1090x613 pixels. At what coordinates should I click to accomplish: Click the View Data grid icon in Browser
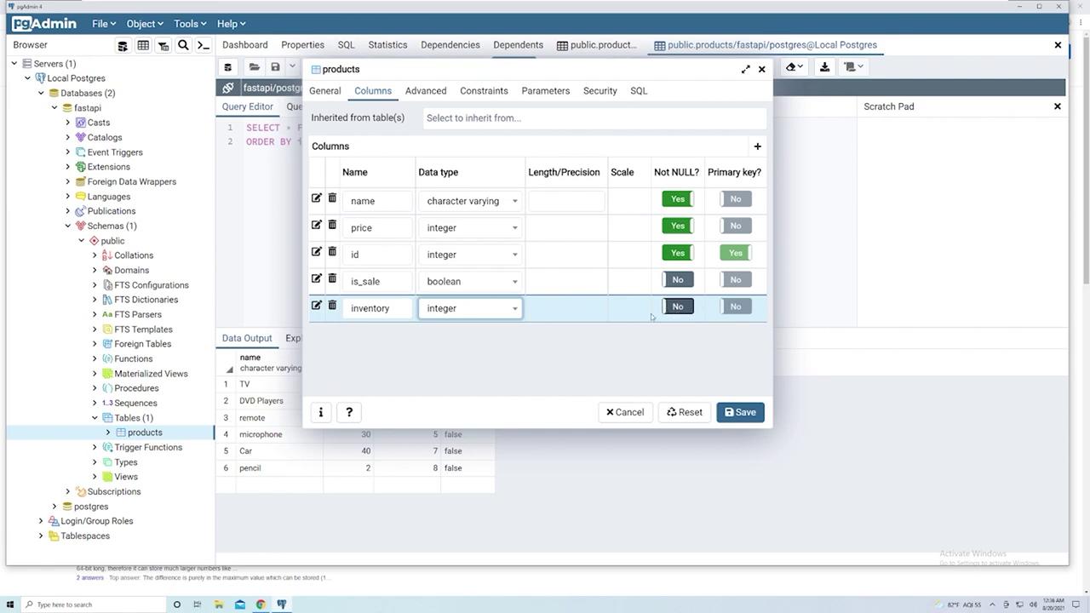click(x=143, y=45)
